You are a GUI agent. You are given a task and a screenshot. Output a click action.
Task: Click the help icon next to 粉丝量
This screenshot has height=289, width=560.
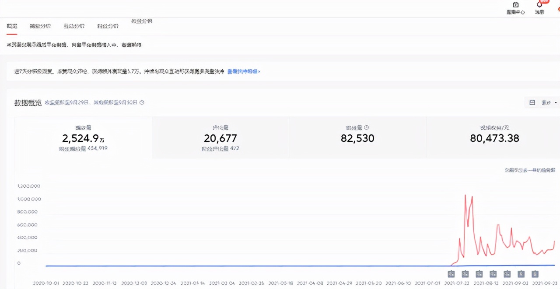(367, 127)
